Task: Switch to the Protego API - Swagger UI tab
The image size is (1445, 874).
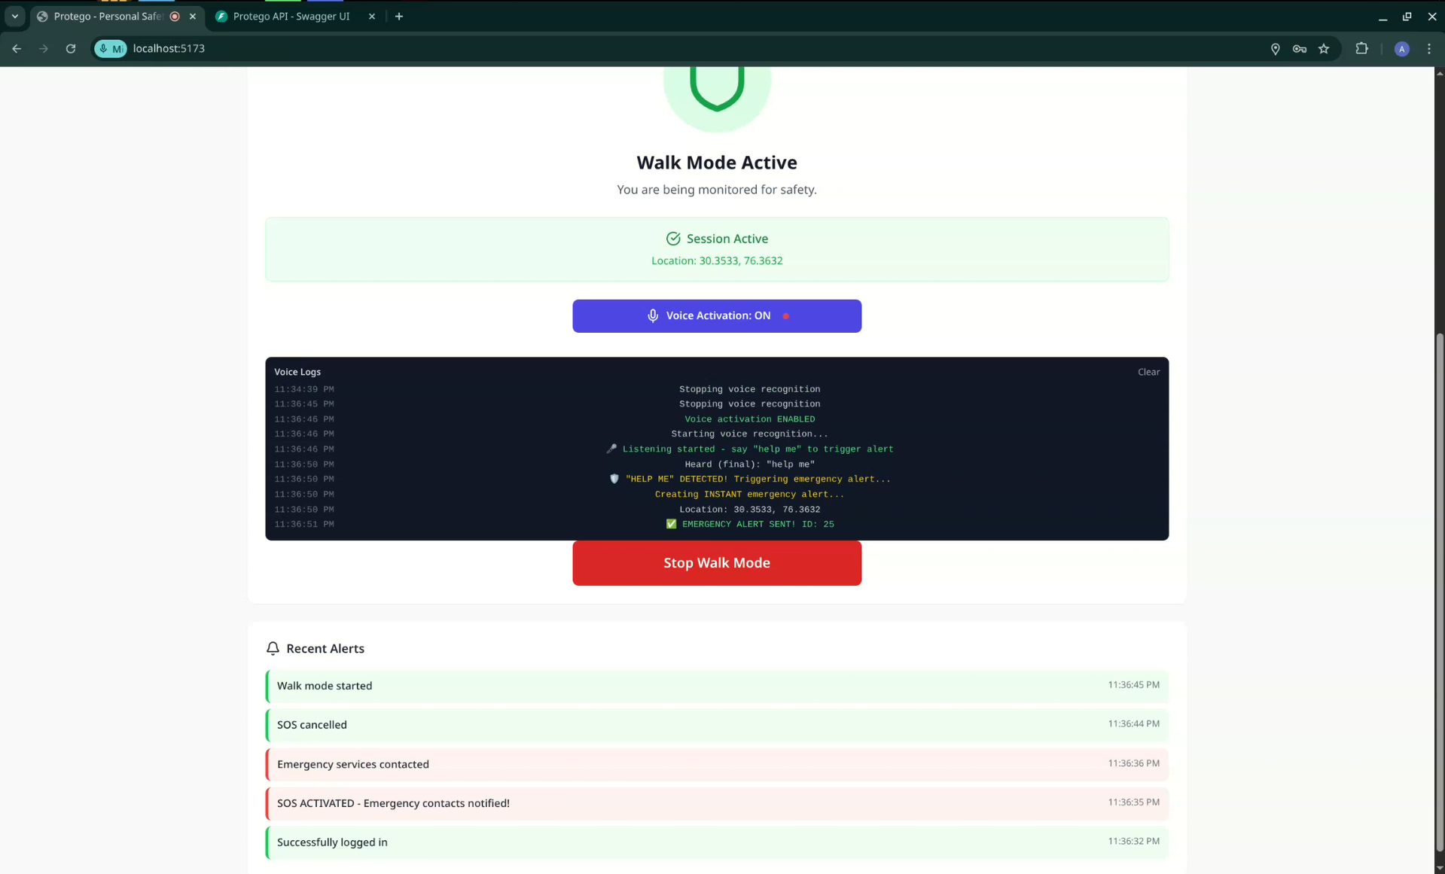Action: 291,17
